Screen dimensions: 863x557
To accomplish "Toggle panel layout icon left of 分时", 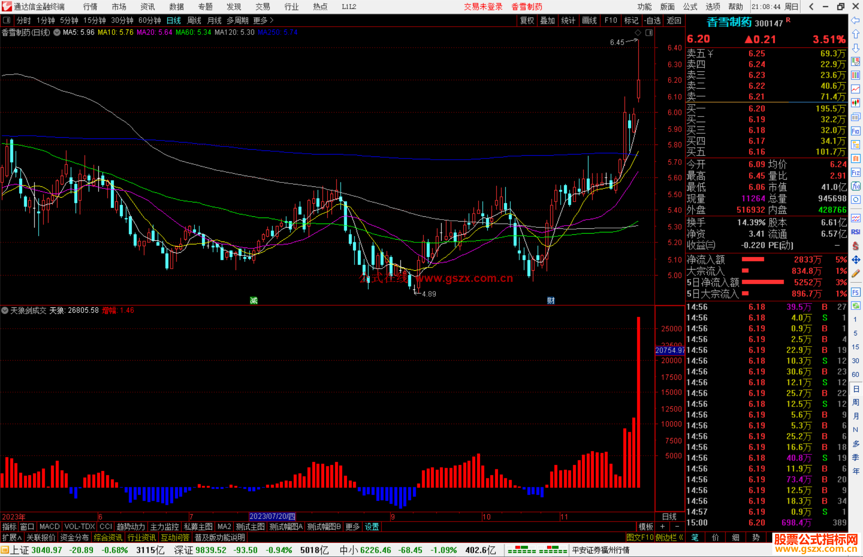I will pos(6,20).
